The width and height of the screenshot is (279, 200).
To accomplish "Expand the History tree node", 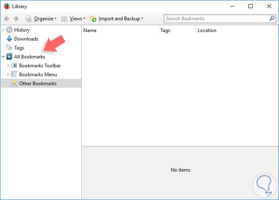I will [x=3, y=30].
